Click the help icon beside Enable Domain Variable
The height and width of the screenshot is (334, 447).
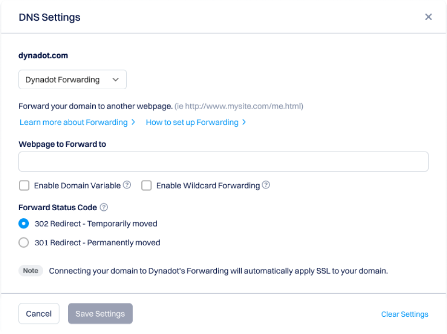(127, 185)
